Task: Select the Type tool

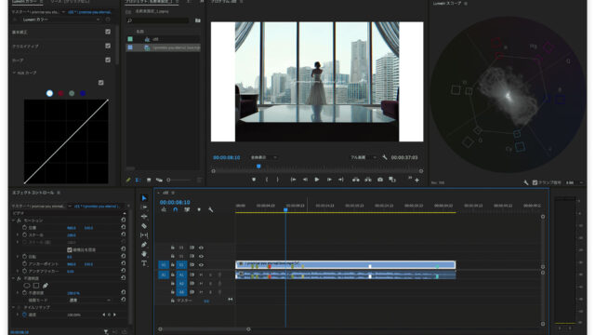Action: [144, 263]
